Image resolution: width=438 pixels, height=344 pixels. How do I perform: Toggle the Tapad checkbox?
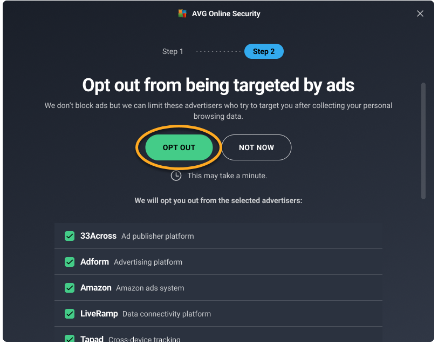(x=70, y=339)
